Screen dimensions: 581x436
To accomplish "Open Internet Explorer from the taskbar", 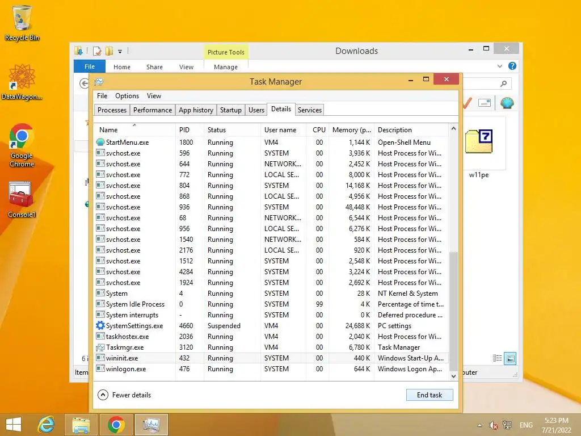I will (47, 425).
